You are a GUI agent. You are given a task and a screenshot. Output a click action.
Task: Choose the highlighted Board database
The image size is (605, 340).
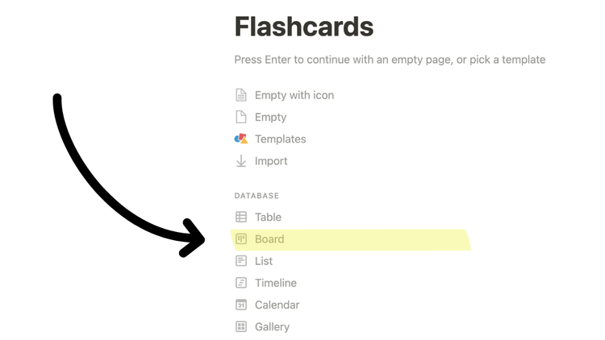tap(269, 239)
